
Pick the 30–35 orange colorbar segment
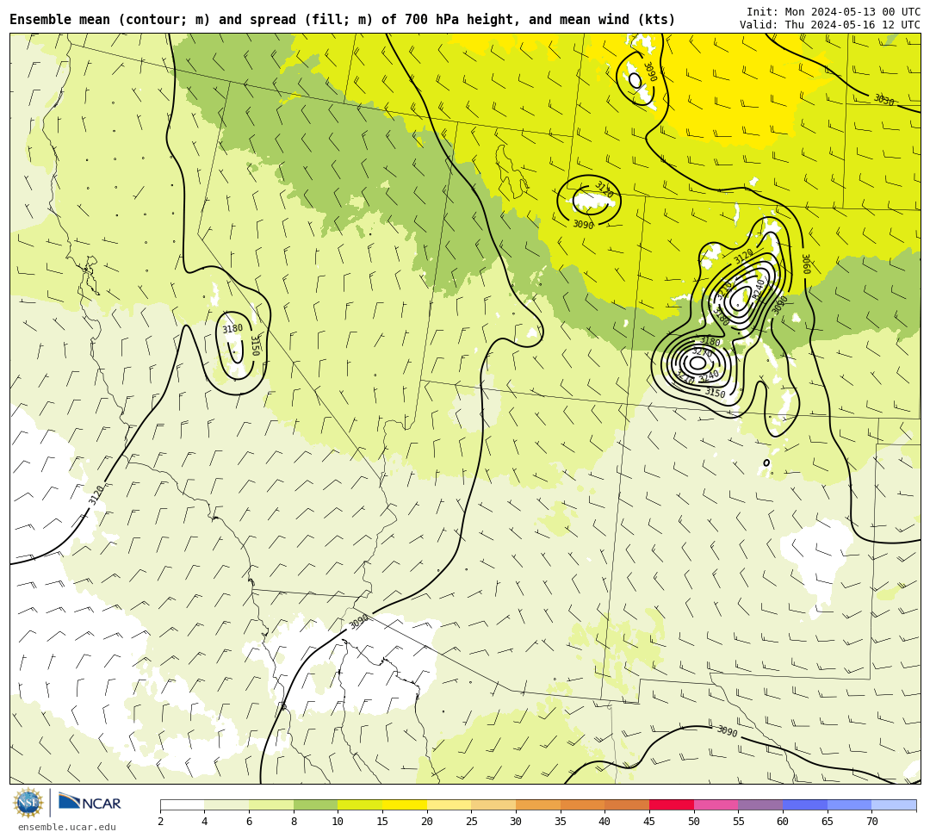tap(538, 804)
